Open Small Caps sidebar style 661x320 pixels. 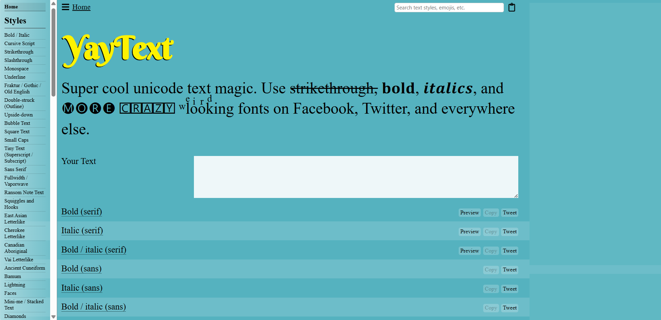coord(16,140)
